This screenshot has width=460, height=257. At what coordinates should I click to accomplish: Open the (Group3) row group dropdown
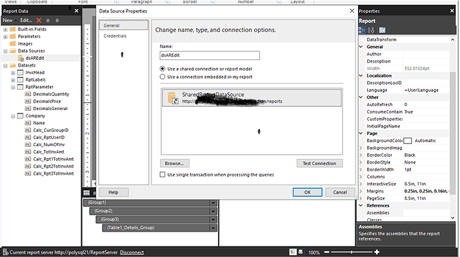[213, 220]
